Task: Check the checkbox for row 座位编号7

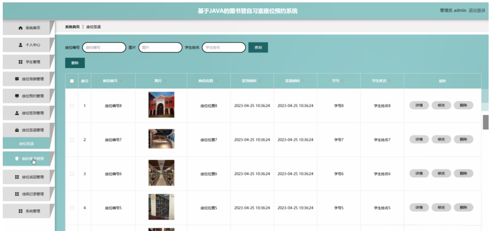Action: pyautogui.click(x=72, y=140)
